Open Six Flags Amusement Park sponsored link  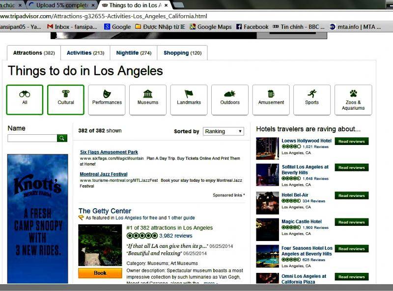(109, 152)
